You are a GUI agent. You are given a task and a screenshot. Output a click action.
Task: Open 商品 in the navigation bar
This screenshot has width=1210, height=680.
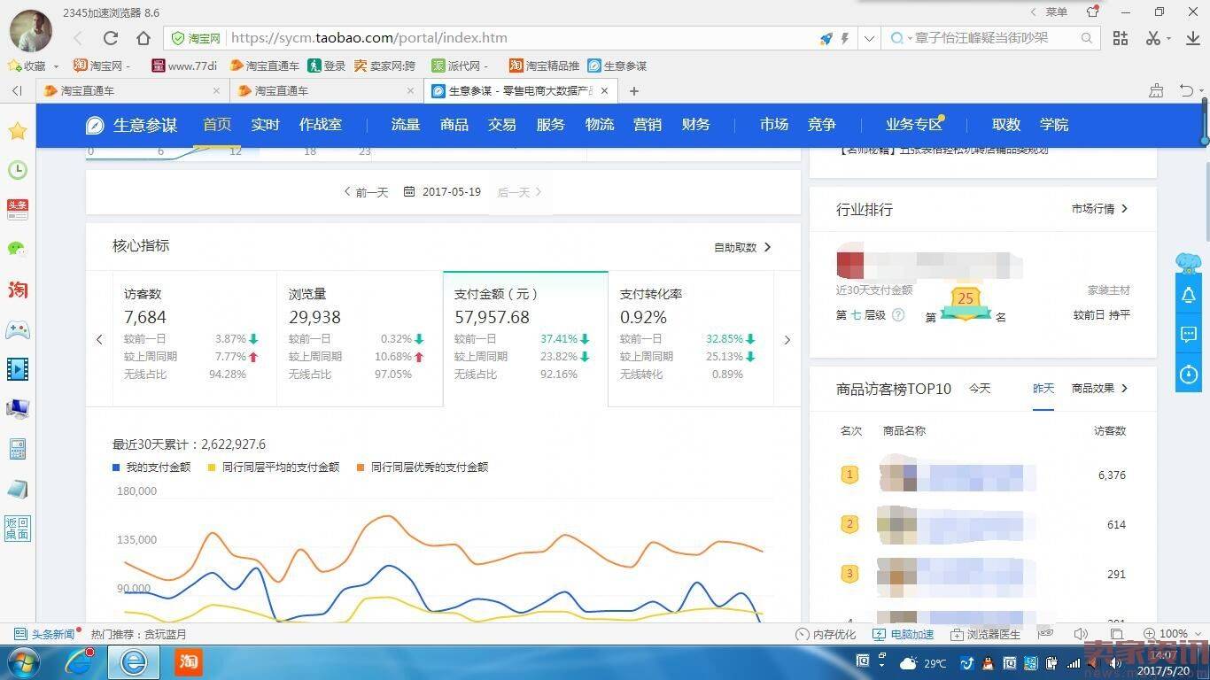point(454,125)
